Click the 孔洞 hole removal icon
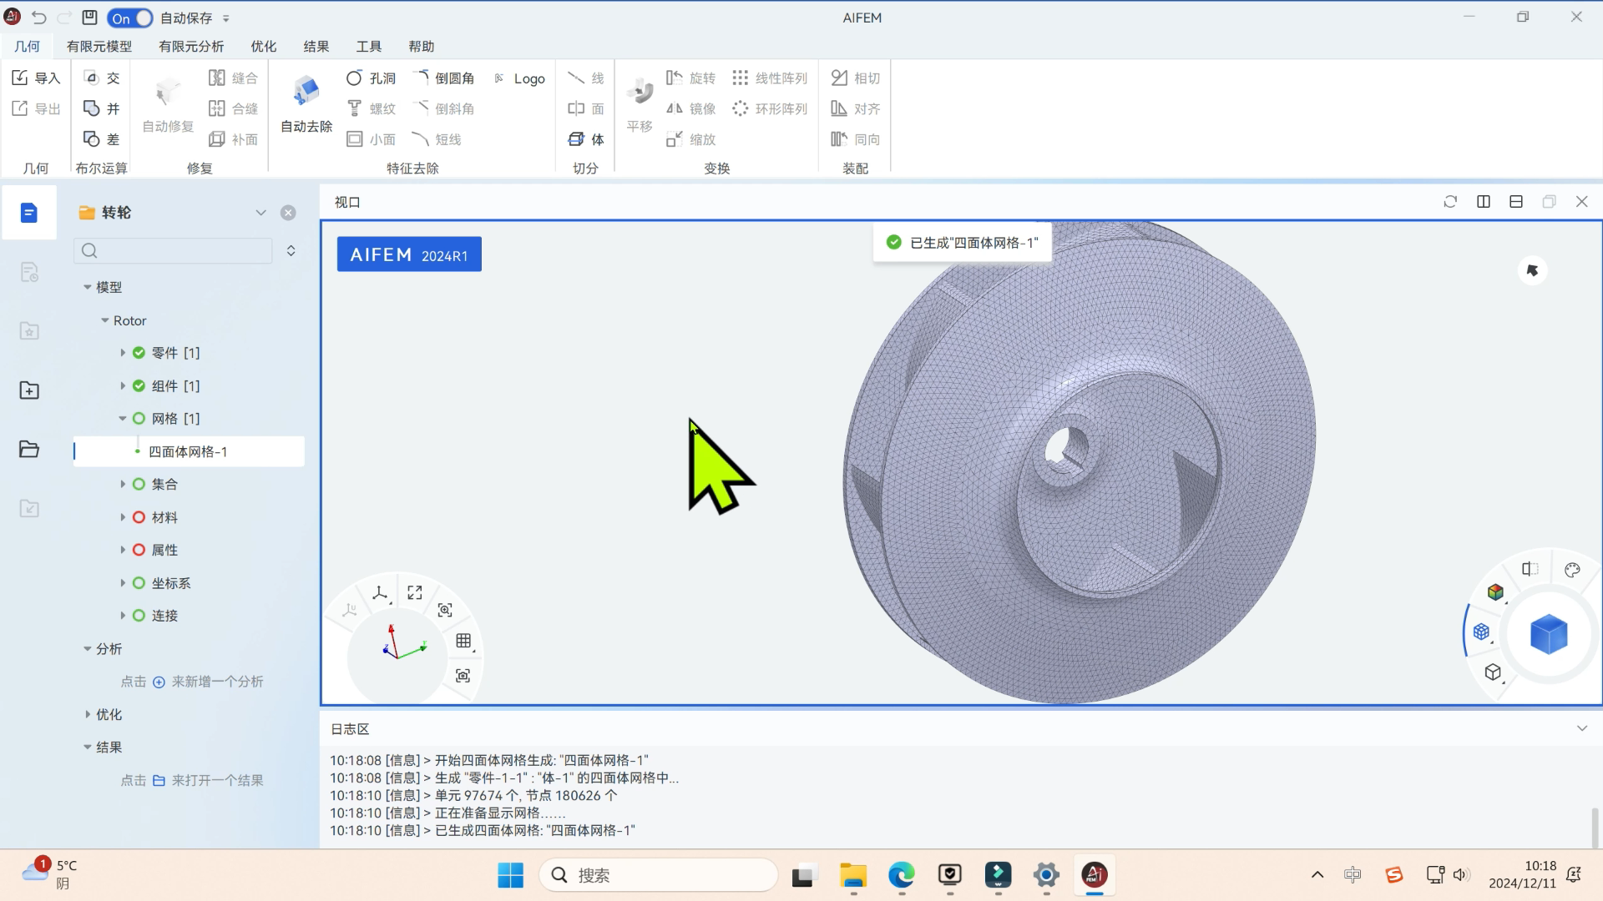Viewport: 1603px width, 901px height. click(x=355, y=78)
